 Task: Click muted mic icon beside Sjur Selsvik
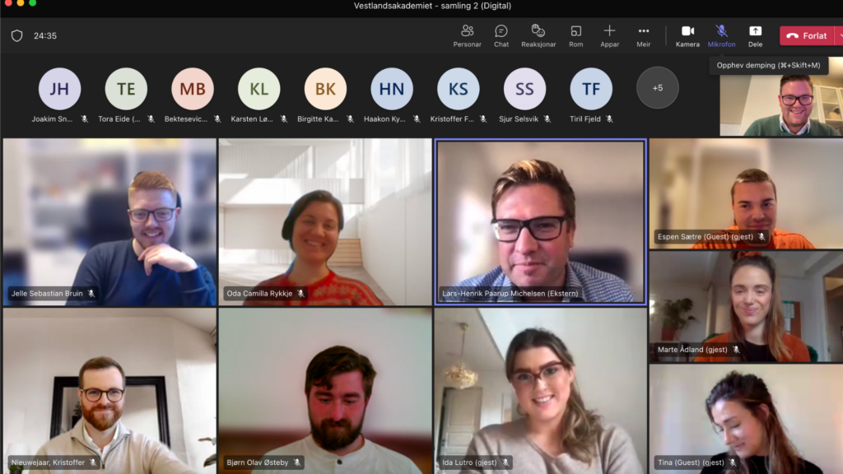point(547,119)
